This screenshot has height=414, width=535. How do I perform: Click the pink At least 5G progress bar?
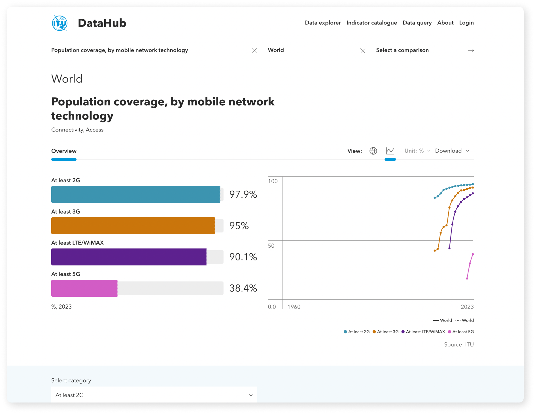(x=84, y=288)
